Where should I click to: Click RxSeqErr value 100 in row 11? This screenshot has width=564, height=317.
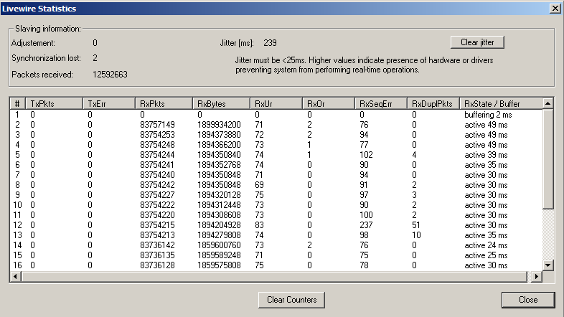click(x=366, y=215)
